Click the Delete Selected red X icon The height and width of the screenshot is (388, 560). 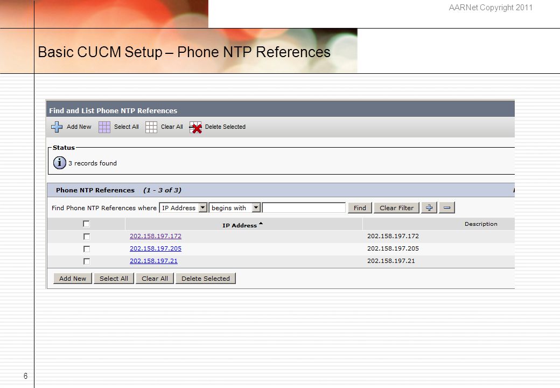pyautogui.click(x=195, y=127)
